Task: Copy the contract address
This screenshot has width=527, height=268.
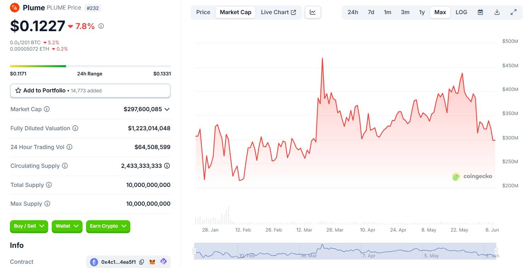Action: click(x=142, y=262)
